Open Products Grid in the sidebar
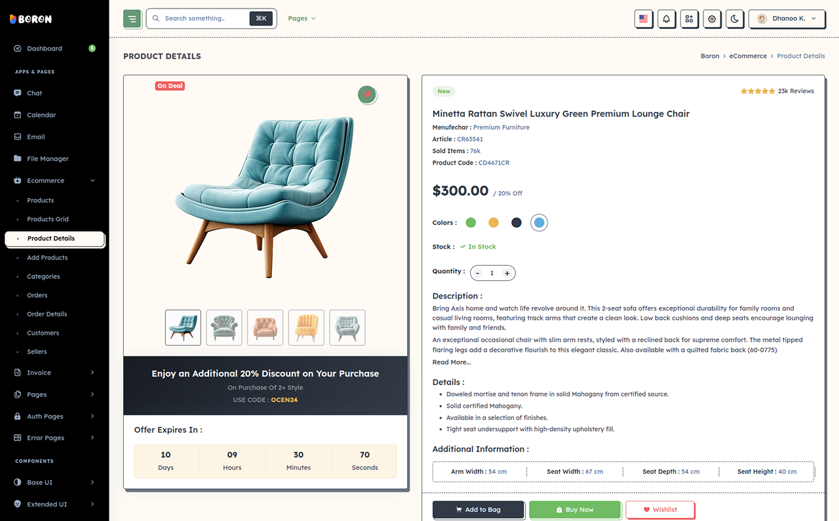 coord(48,219)
